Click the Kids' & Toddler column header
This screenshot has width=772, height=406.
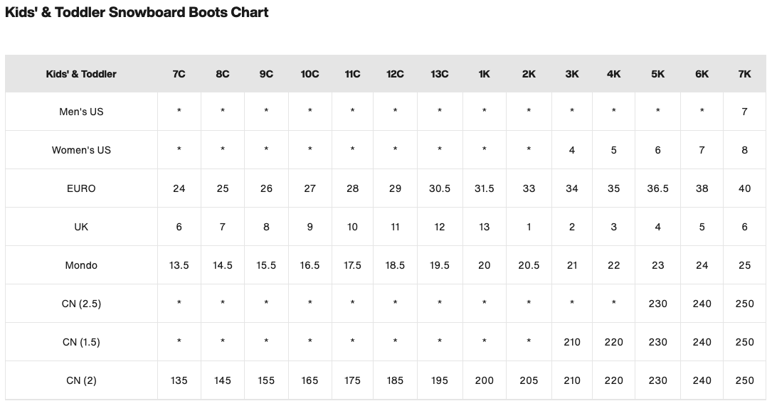coord(81,74)
